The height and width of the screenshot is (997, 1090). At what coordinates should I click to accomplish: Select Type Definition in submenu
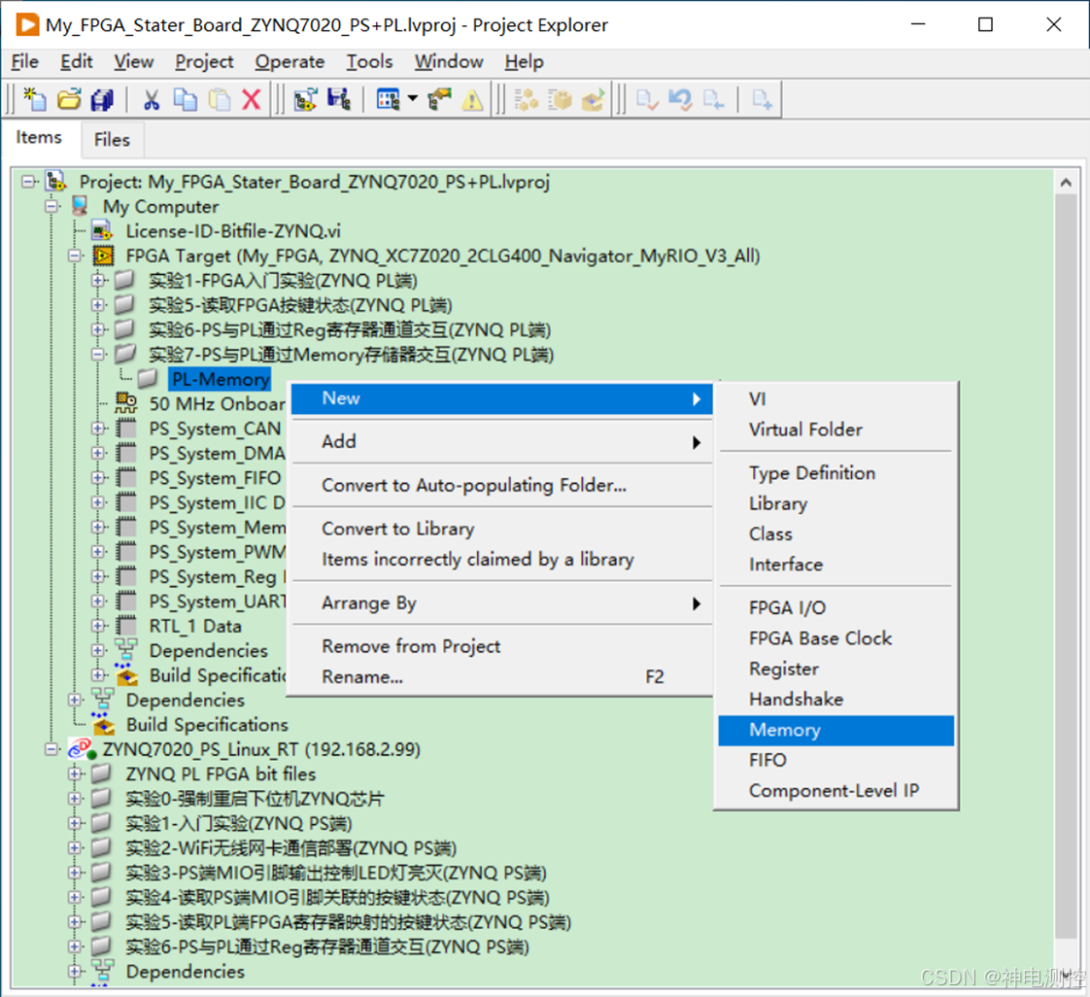pos(836,473)
